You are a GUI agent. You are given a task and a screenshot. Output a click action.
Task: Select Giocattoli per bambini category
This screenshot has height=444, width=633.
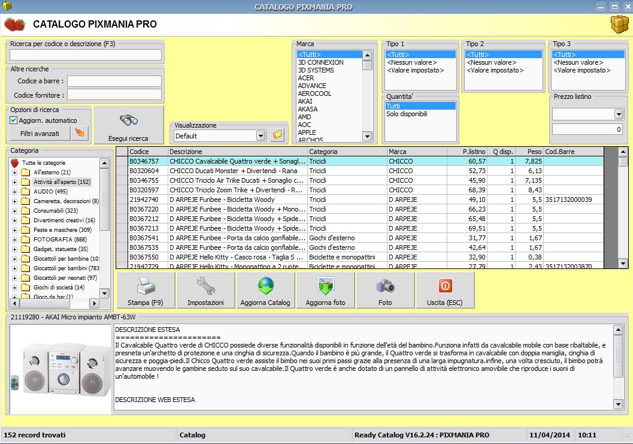[66, 268]
